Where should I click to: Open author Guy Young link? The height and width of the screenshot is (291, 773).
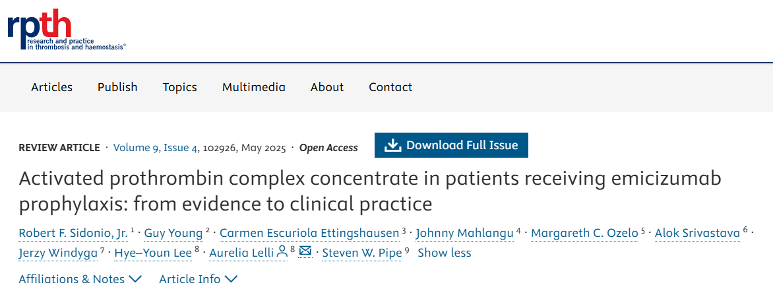(174, 232)
